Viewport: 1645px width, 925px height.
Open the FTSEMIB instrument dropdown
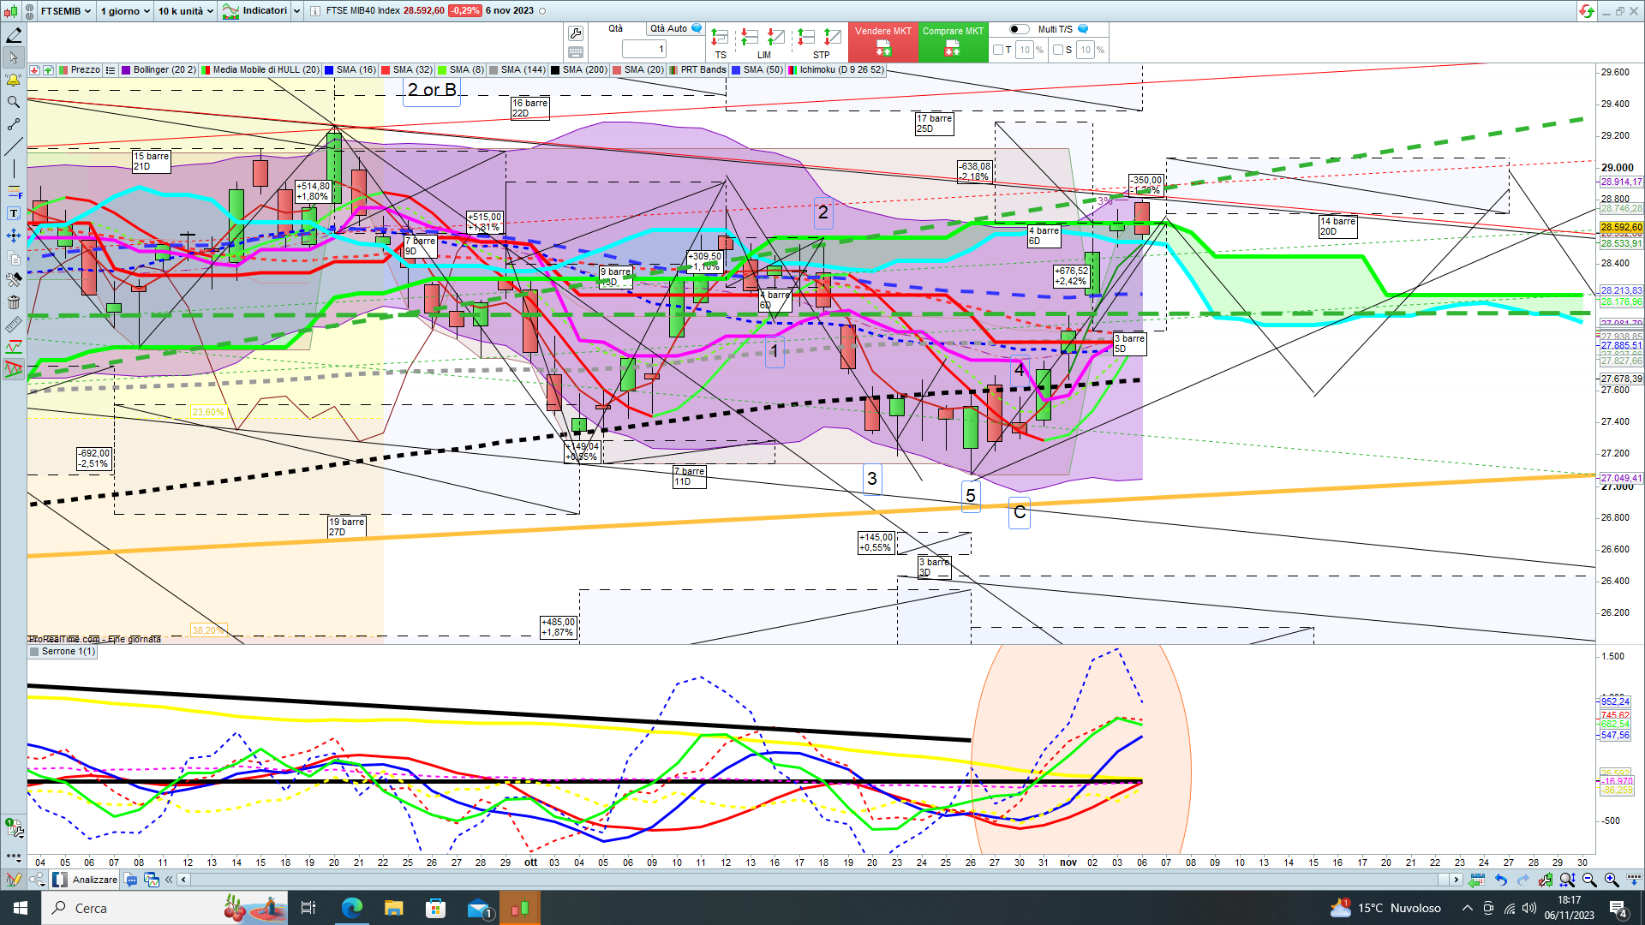(x=66, y=11)
